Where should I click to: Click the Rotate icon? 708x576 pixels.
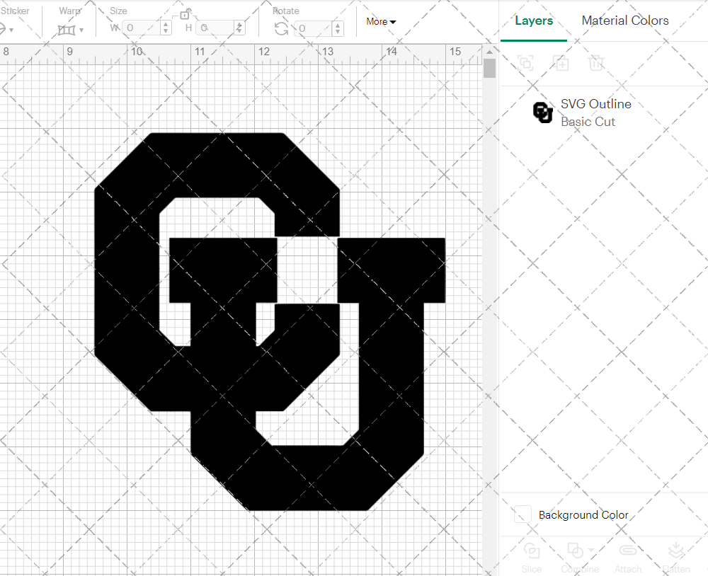point(281,28)
